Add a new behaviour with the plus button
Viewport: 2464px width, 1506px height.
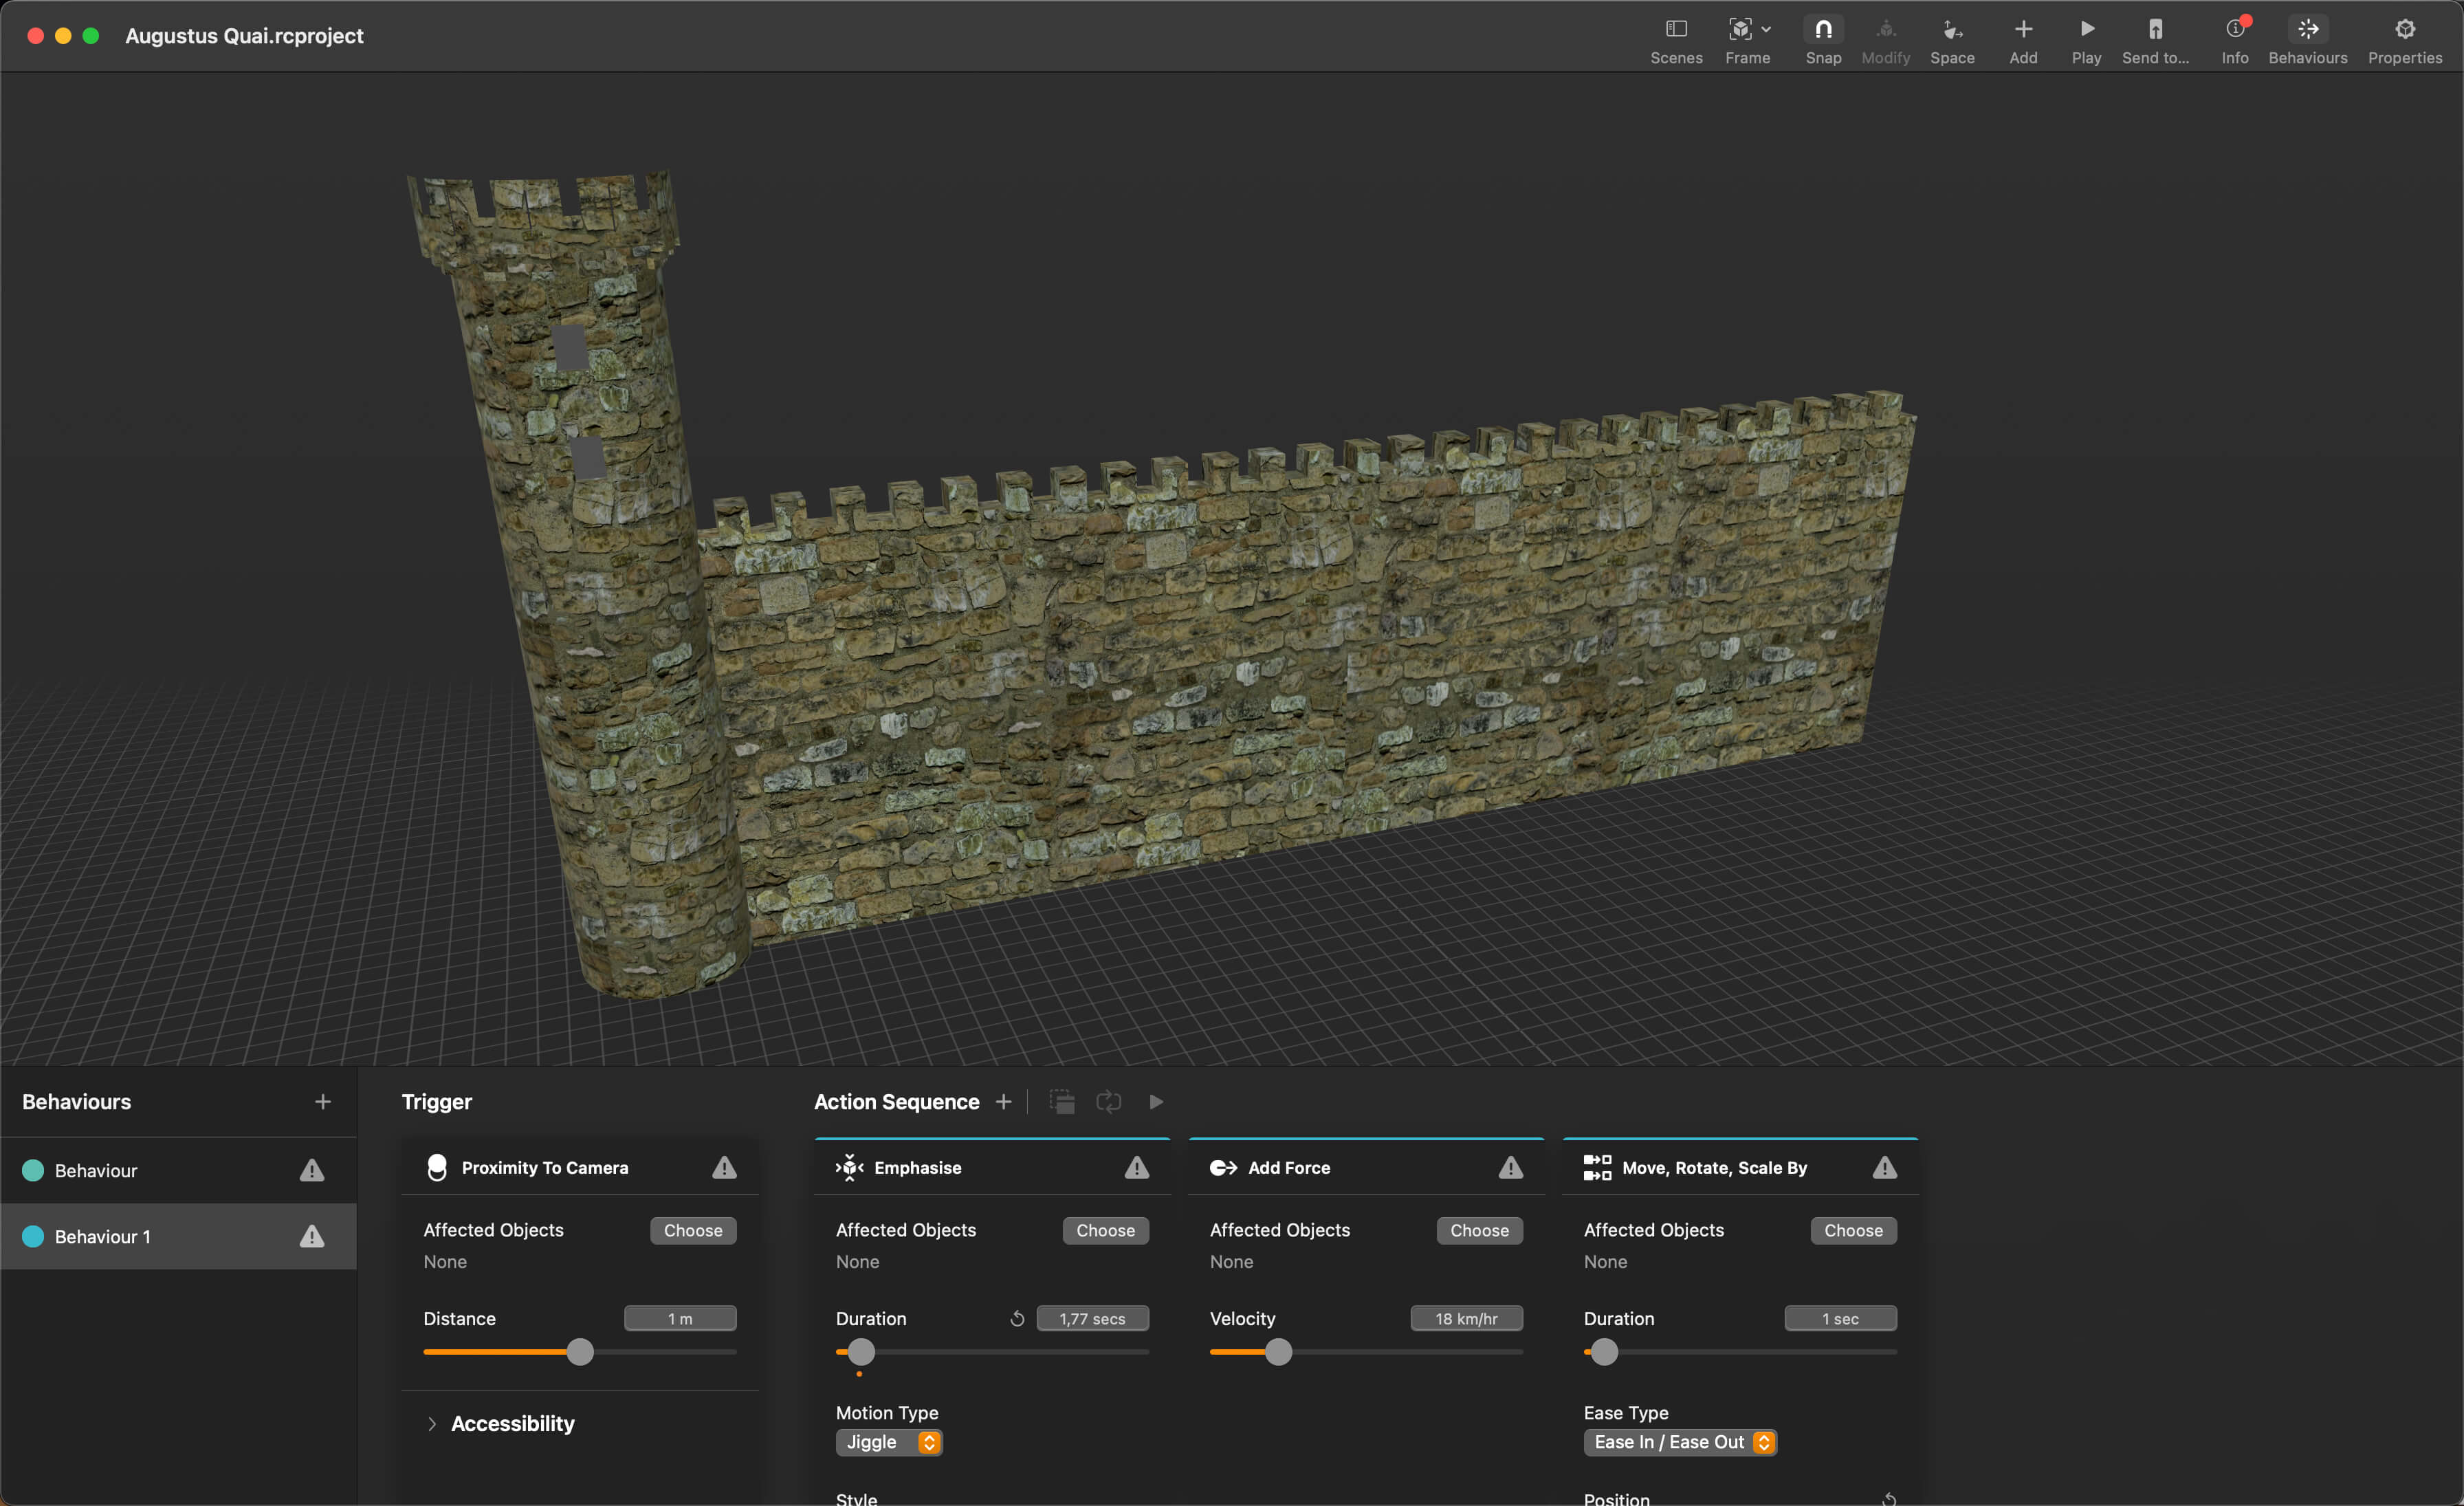(322, 1101)
